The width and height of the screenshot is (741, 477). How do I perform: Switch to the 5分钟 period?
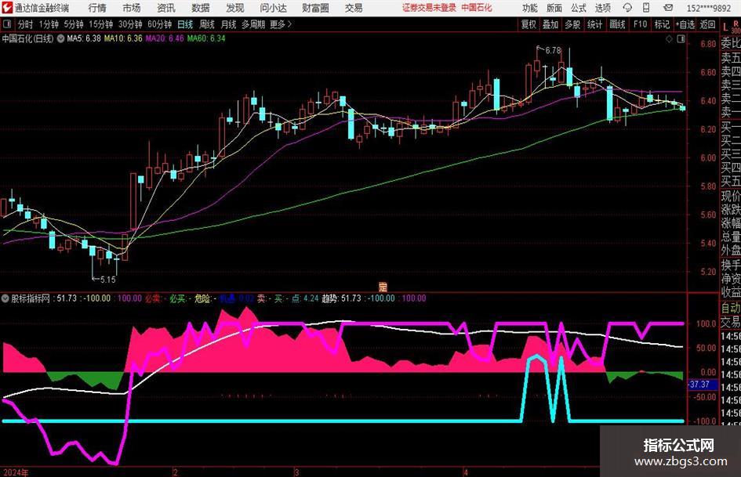coord(74,24)
